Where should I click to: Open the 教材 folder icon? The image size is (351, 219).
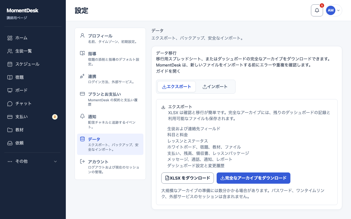click(x=10, y=130)
